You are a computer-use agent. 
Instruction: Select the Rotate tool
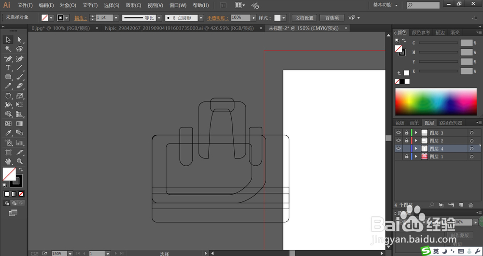click(8, 96)
